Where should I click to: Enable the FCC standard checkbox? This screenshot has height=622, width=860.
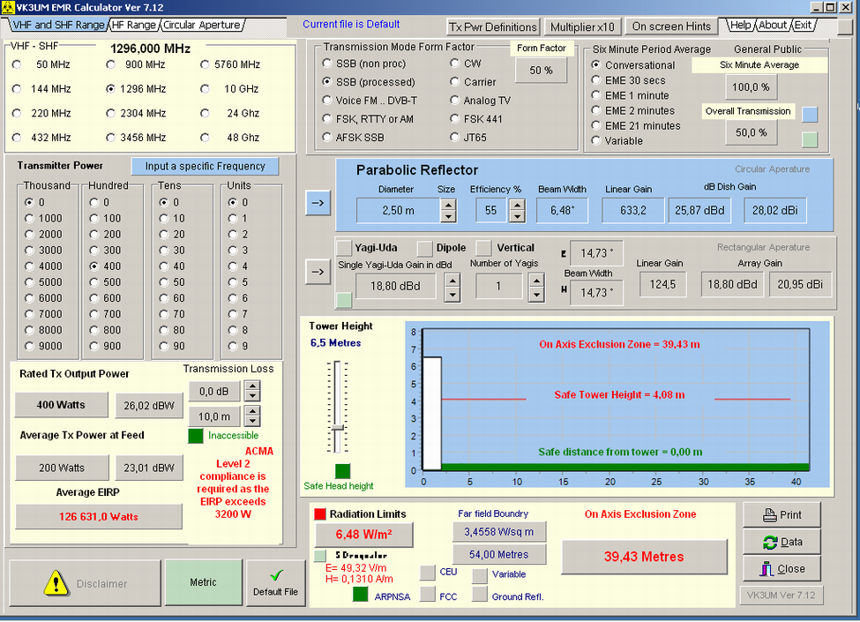tap(427, 594)
